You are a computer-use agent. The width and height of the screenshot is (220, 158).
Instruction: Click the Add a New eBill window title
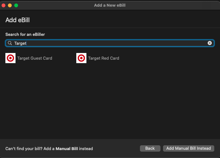tap(110, 5)
